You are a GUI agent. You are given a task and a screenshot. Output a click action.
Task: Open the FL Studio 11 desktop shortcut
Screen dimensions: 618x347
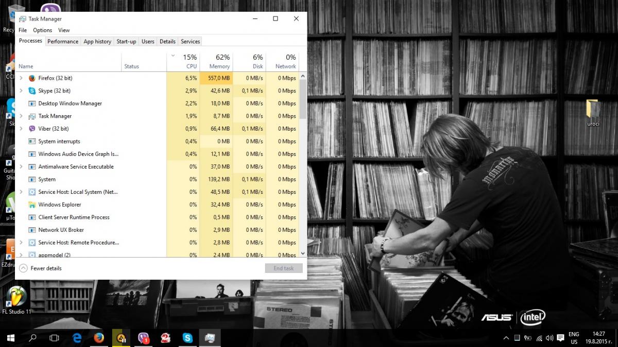[x=16, y=301]
